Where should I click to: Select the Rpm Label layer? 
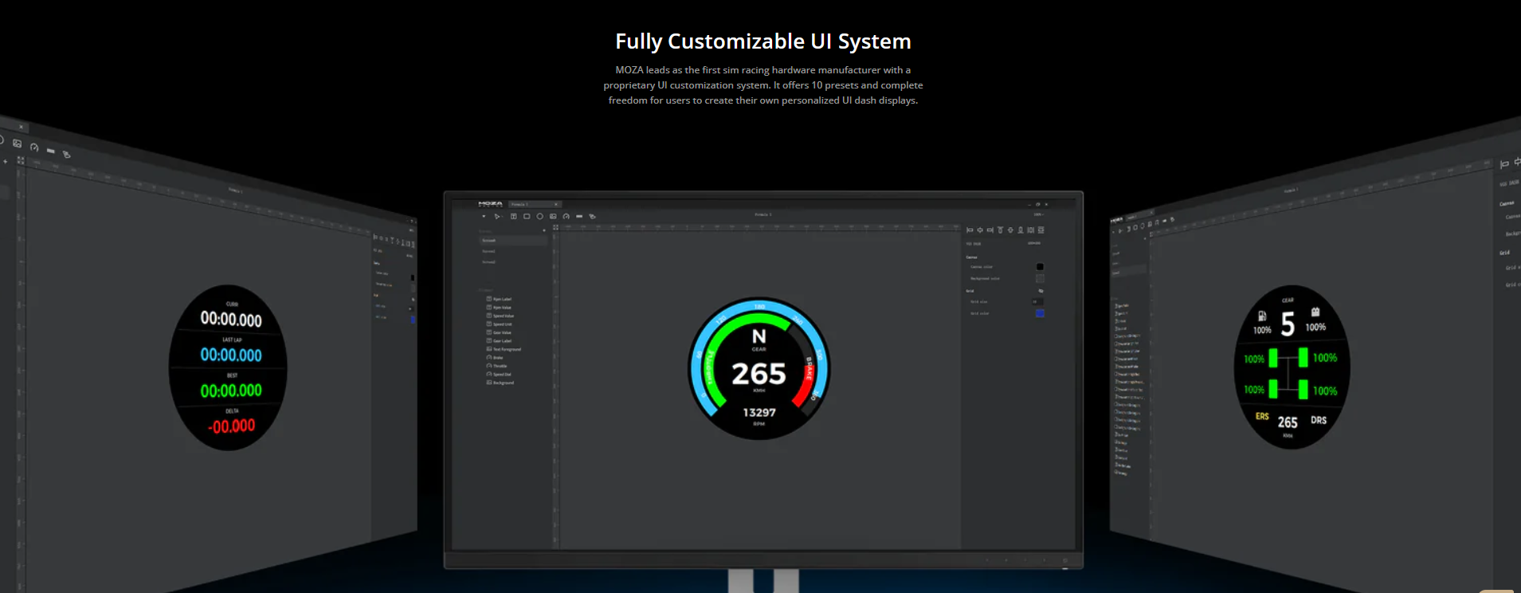coord(501,299)
